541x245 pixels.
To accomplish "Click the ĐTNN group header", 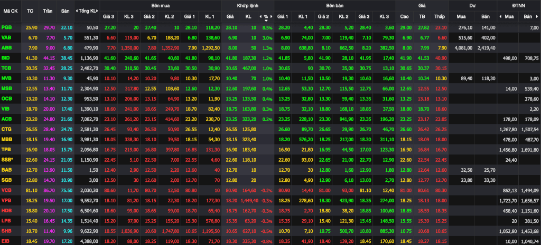I will [x=519, y=5].
